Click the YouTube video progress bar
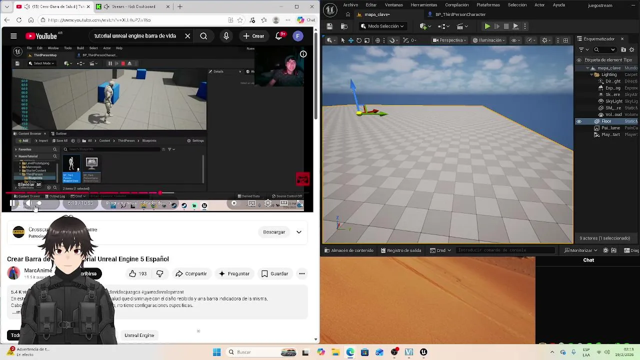640x360 pixels. [156, 193]
